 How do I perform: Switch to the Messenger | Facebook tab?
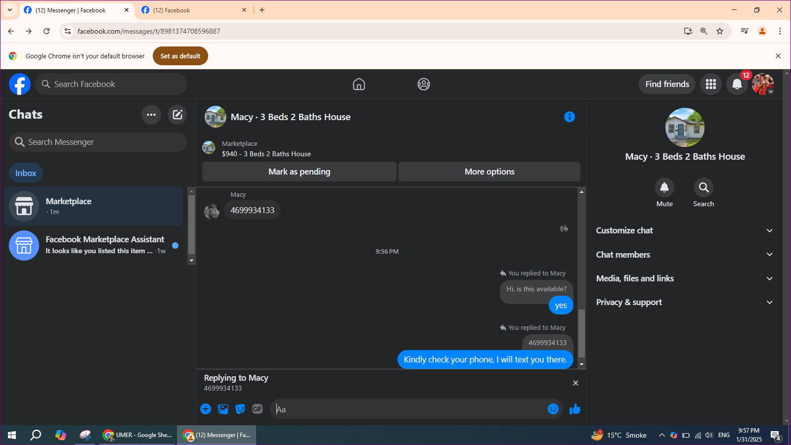tap(77, 10)
